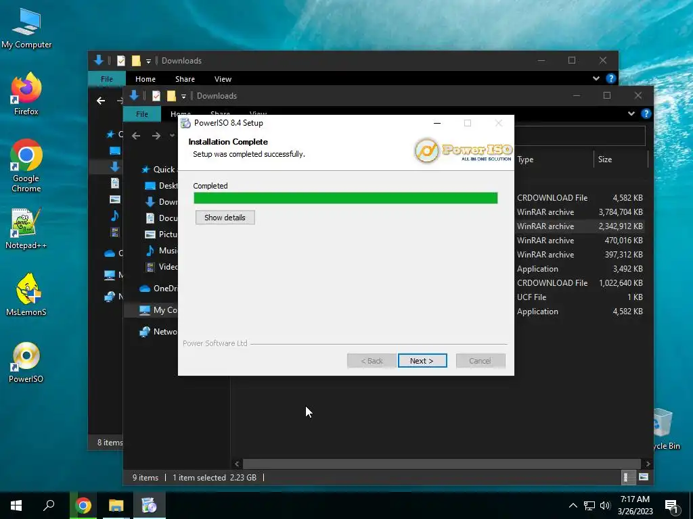The width and height of the screenshot is (693, 519).
Task: Click back arrow in front Downloads window
Action: coord(136,135)
